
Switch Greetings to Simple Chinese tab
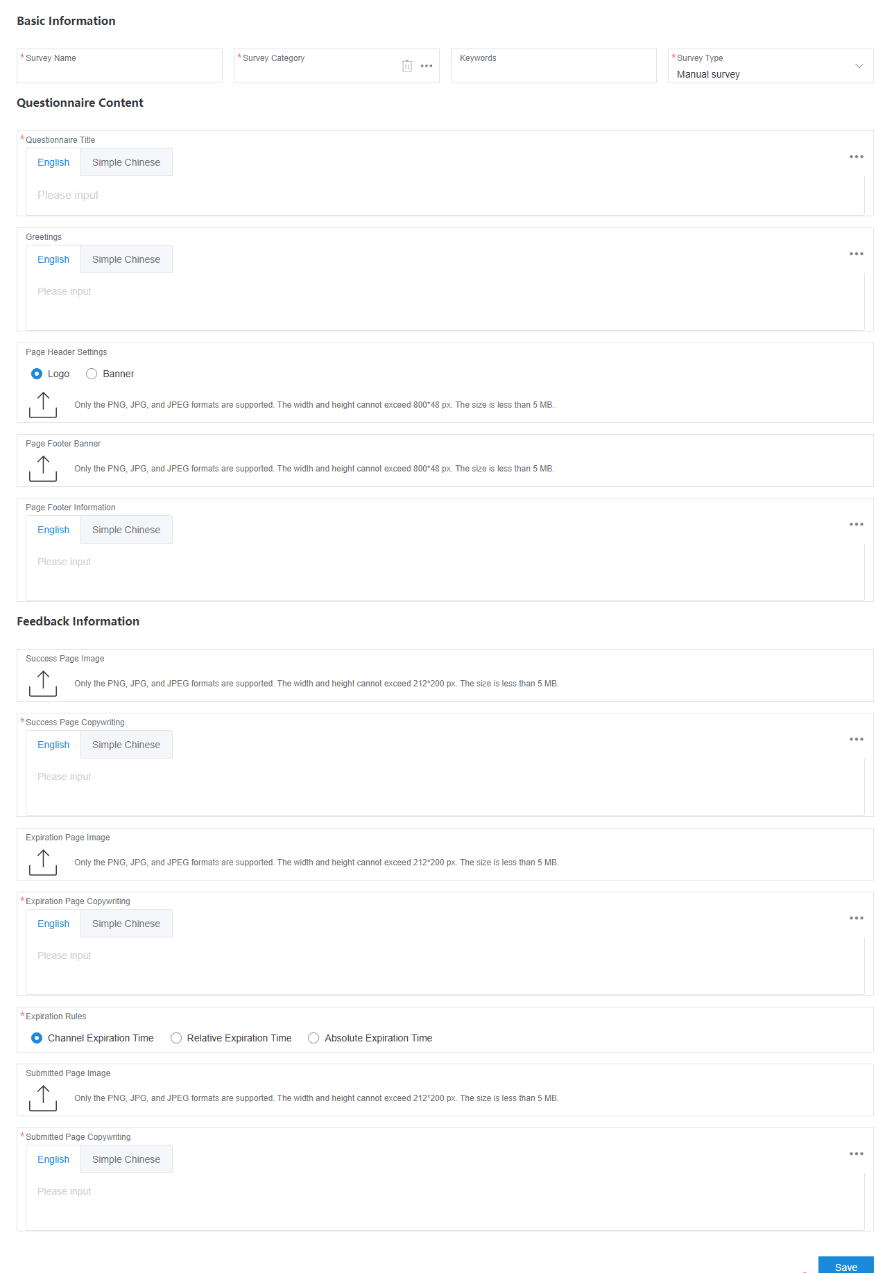tap(126, 259)
